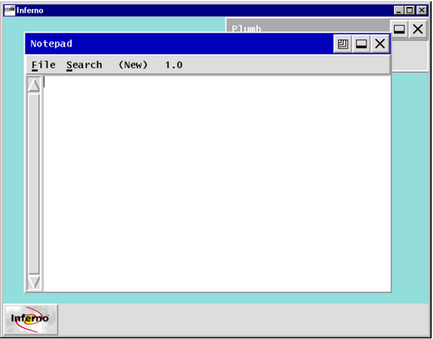Screen dimensions: 433x339
Task: Click the scrollbar down arrow in Notepad
Action: point(34,282)
